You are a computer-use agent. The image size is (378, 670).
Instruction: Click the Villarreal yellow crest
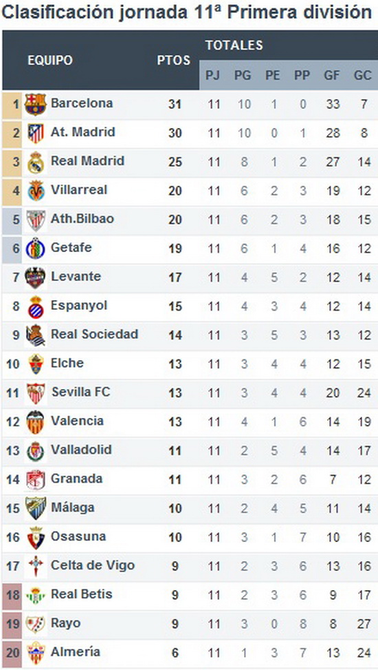[36, 191]
